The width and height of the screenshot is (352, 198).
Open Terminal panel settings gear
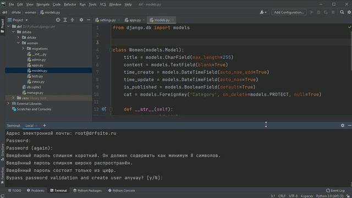click(343, 125)
